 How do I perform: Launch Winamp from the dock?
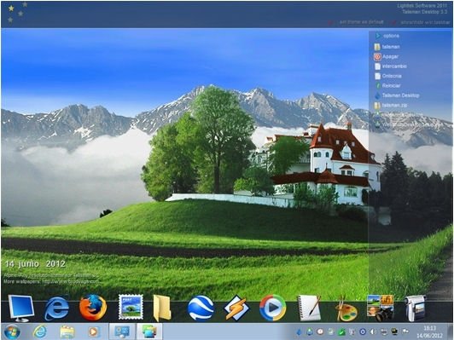236,308
